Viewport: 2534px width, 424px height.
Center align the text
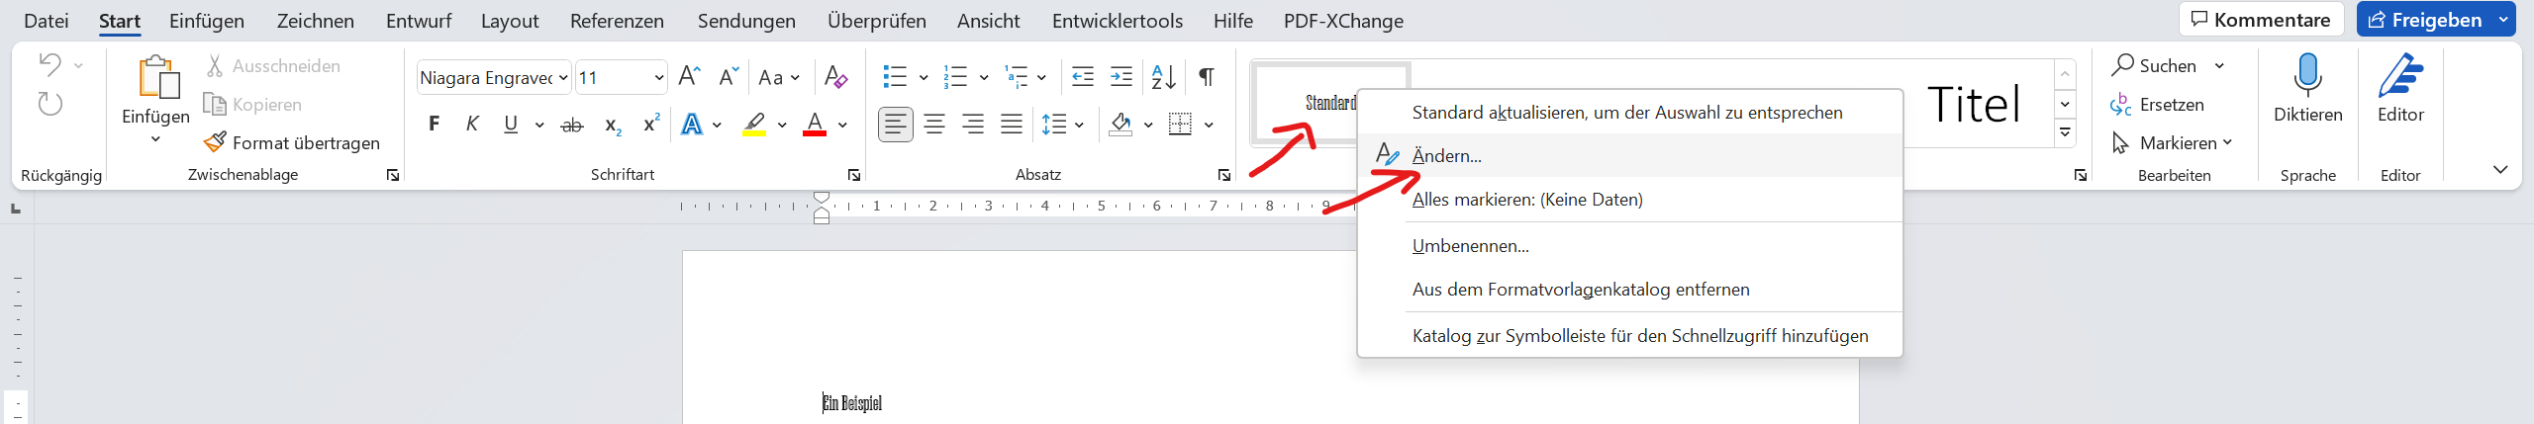pyautogui.click(x=934, y=125)
